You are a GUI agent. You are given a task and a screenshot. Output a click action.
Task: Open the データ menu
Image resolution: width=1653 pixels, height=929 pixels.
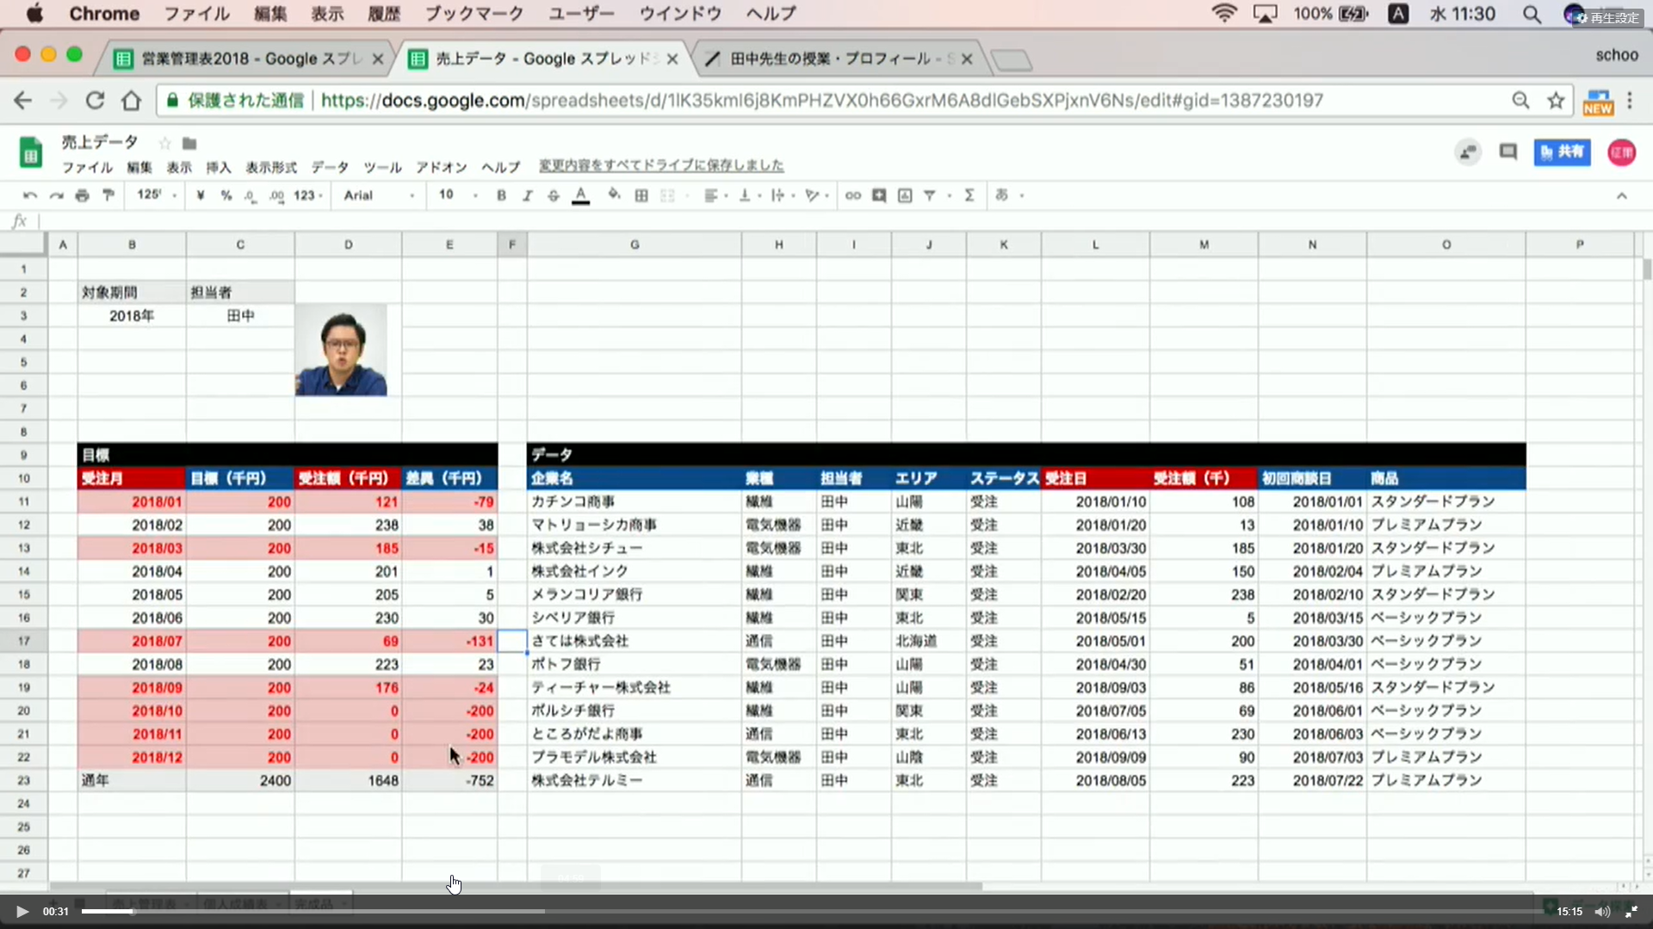pyautogui.click(x=330, y=167)
